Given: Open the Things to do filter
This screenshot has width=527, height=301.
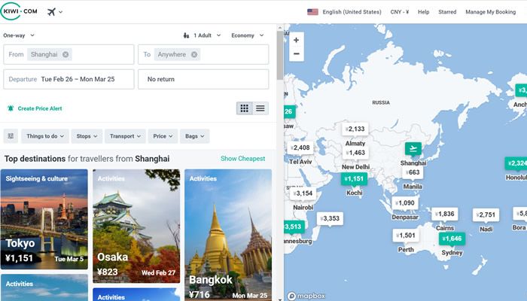Looking at the screenshot, I should pos(46,136).
